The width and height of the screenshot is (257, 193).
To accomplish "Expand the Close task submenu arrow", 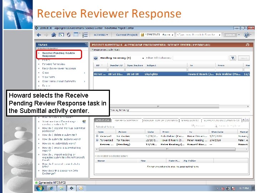I will [85, 73].
